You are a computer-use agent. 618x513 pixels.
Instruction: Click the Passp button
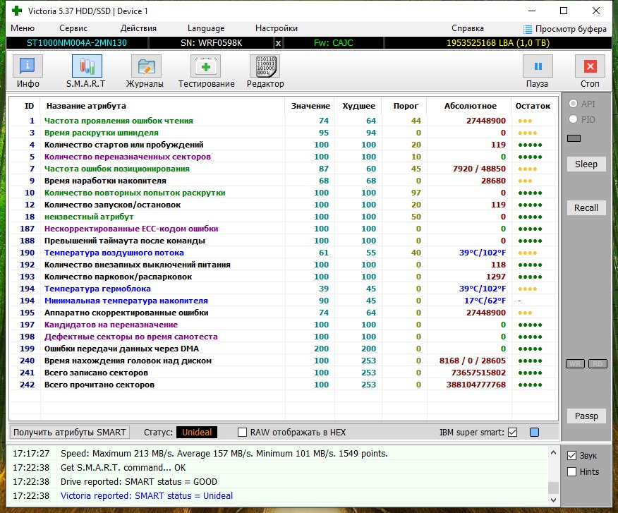586,416
